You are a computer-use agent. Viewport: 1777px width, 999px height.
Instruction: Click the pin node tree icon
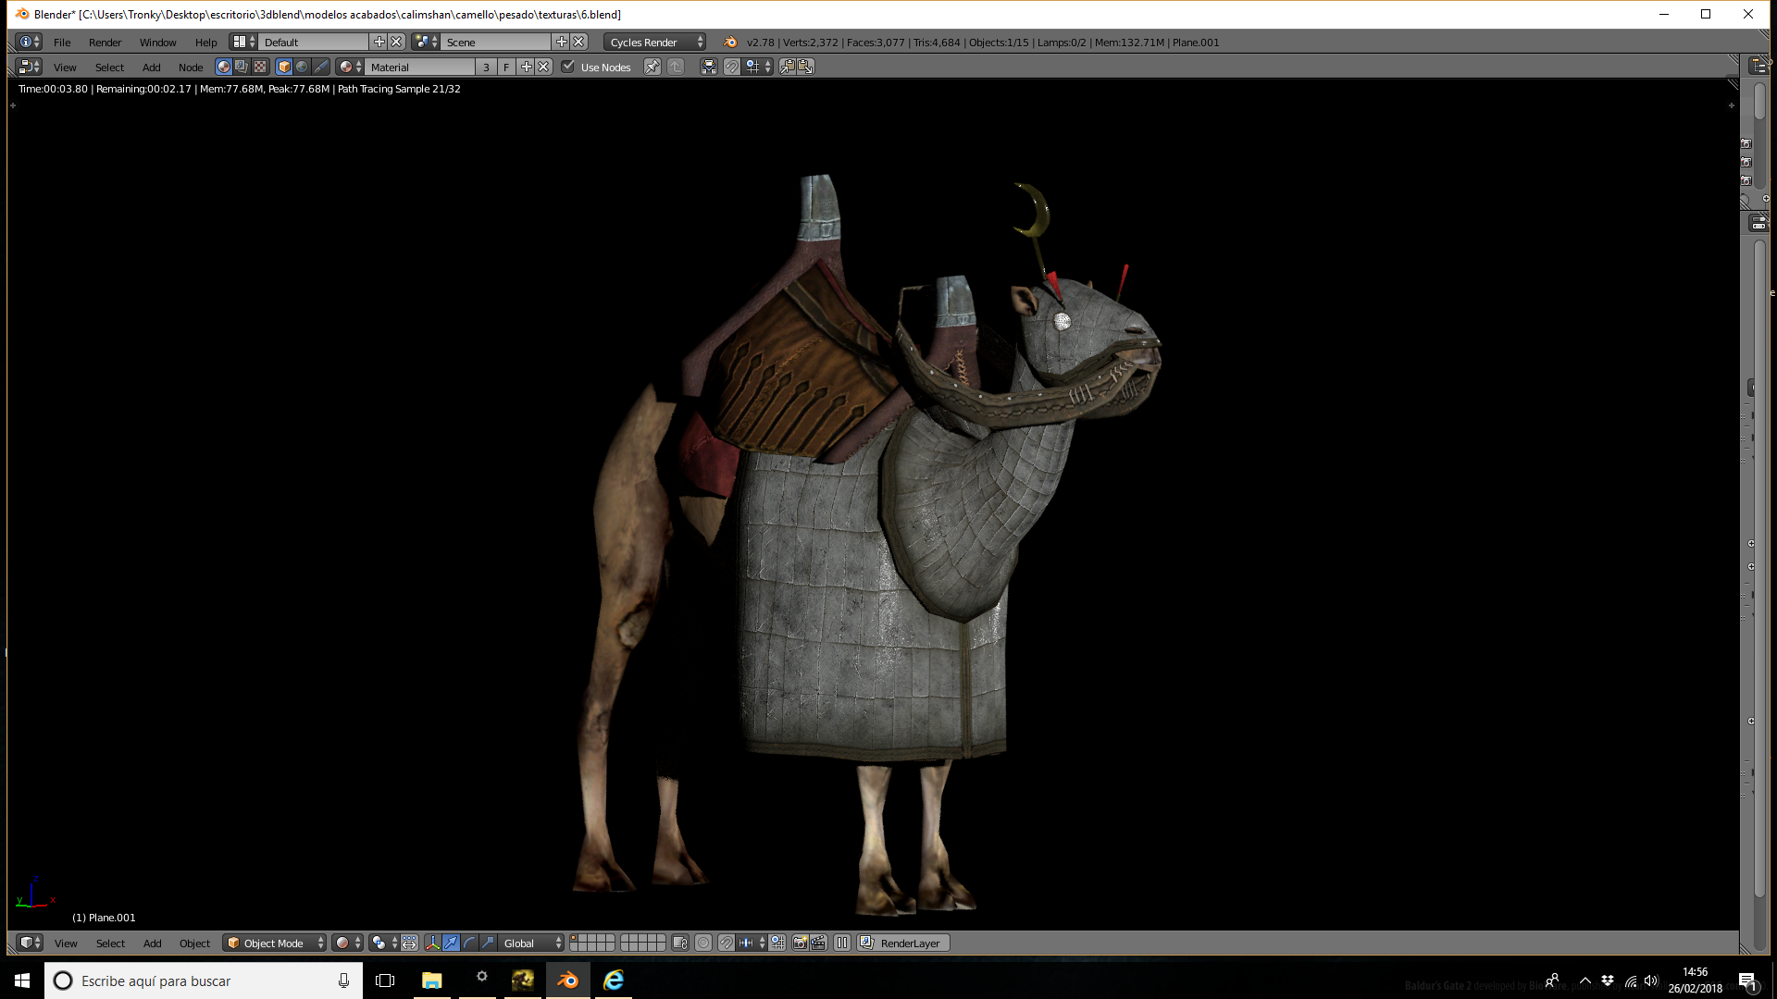tap(652, 67)
